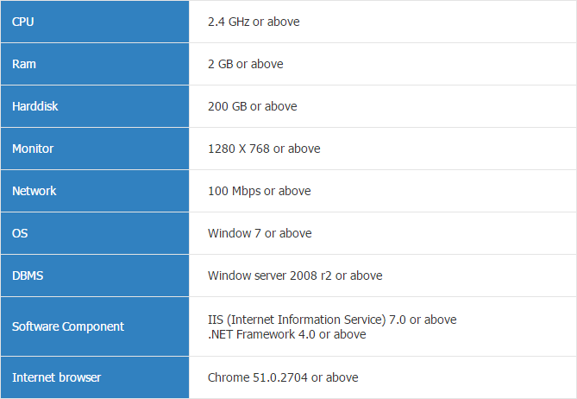Click the DBMS header cell
Viewport: 577px width, 399px height.
(x=95, y=275)
